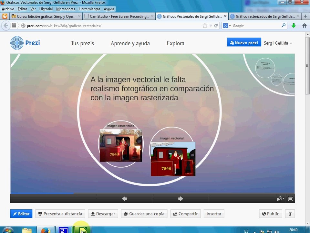Open the Historial menu
Viewport: 310px width, 233px height.
tap(46, 9)
